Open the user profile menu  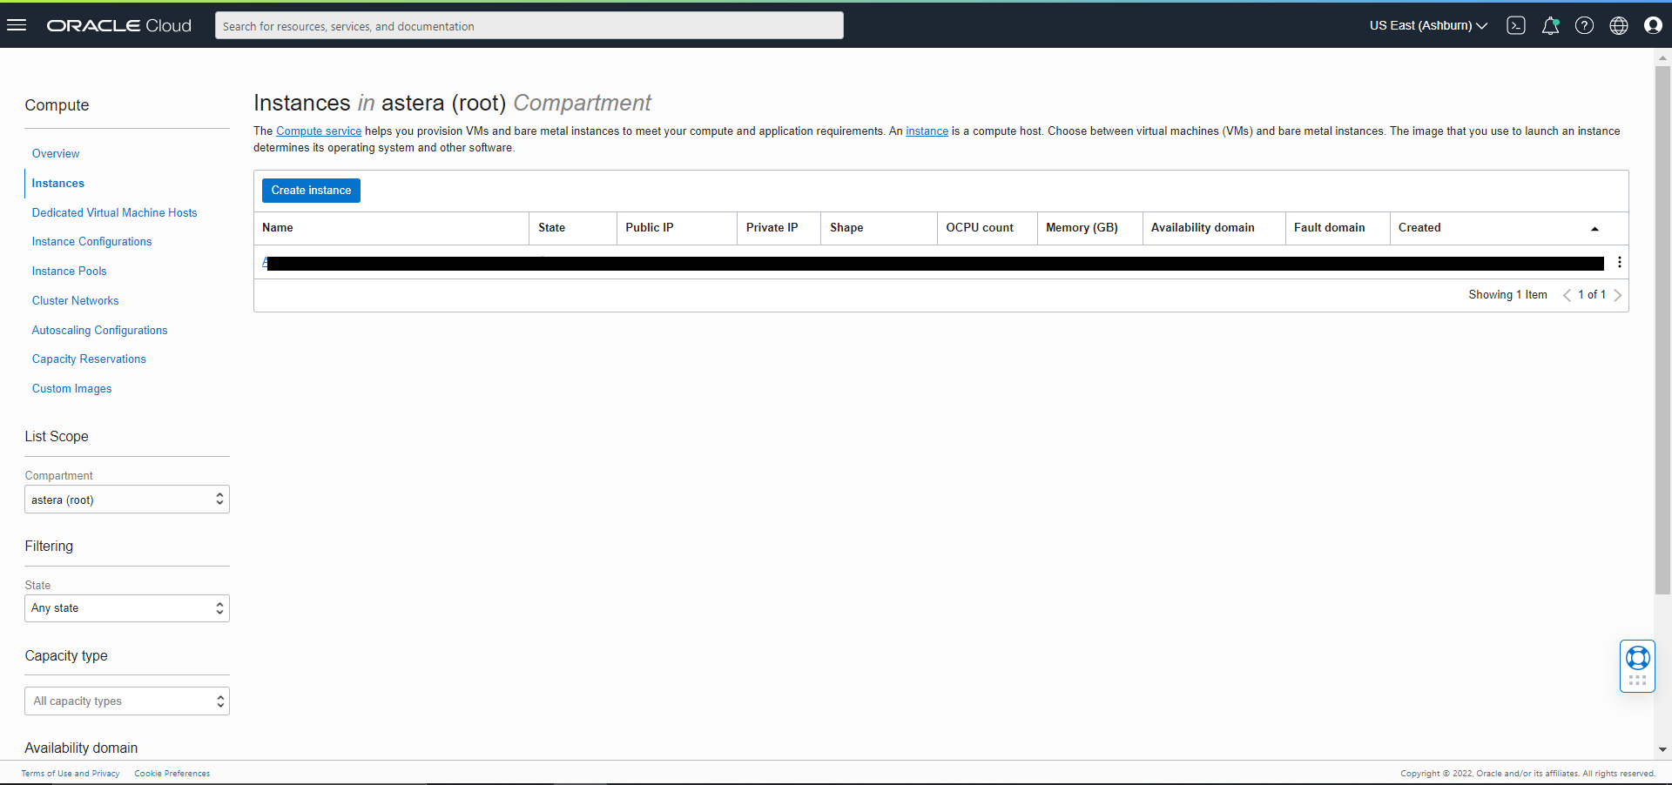1653,25
